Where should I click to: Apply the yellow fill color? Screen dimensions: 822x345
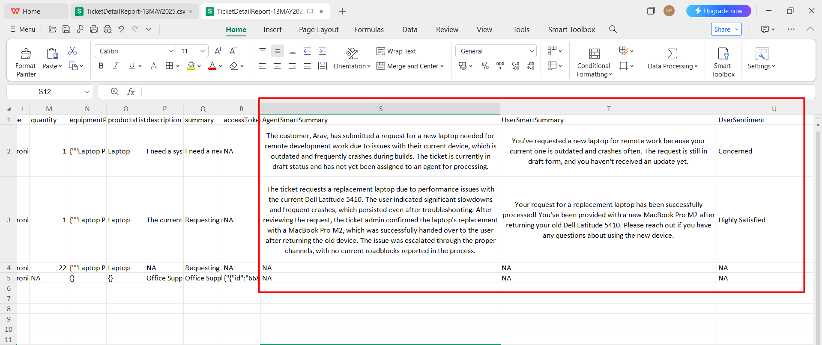tap(191, 66)
